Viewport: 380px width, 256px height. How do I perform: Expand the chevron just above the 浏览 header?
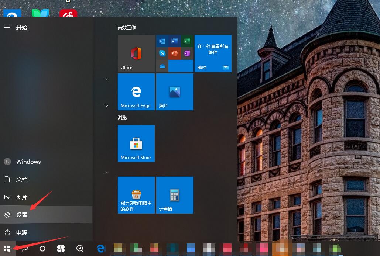pyautogui.click(x=107, y=106)
